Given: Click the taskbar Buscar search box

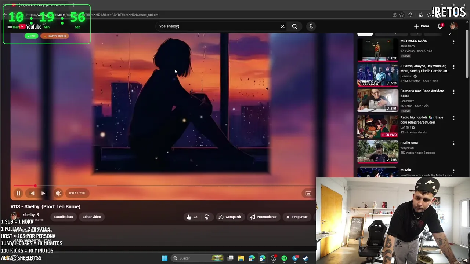Looking at the screenshot, I should click(198, 258).
